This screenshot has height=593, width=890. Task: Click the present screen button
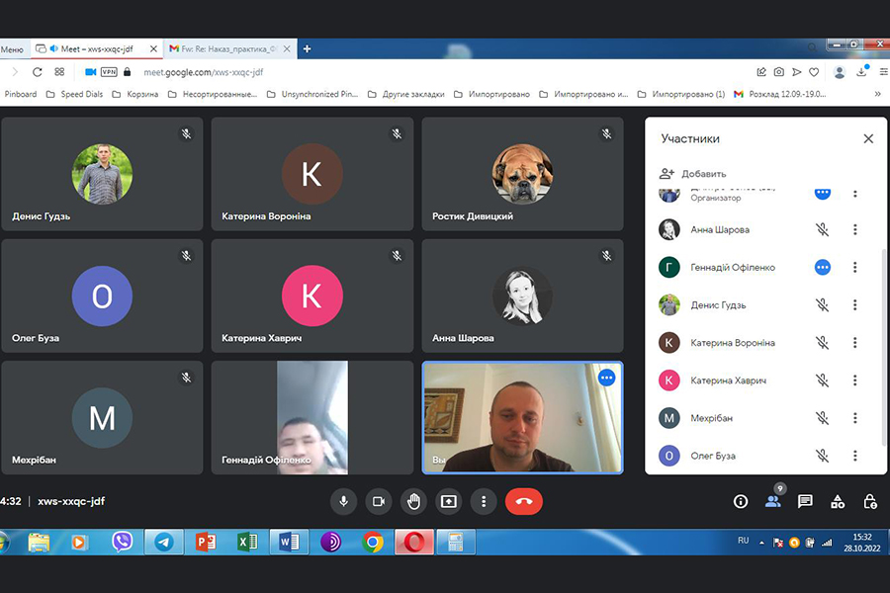(x=448, y=501)
